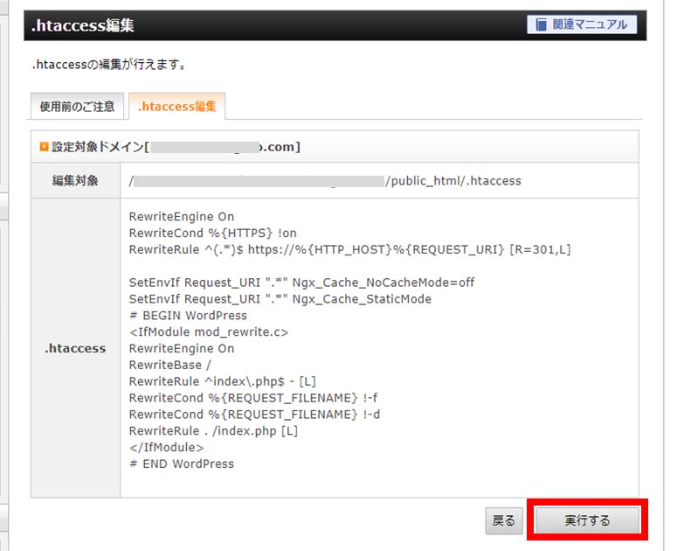Click the RewriteRule https redirect R=301 line
Screen dimensions: 684x551
coord(349,249)
